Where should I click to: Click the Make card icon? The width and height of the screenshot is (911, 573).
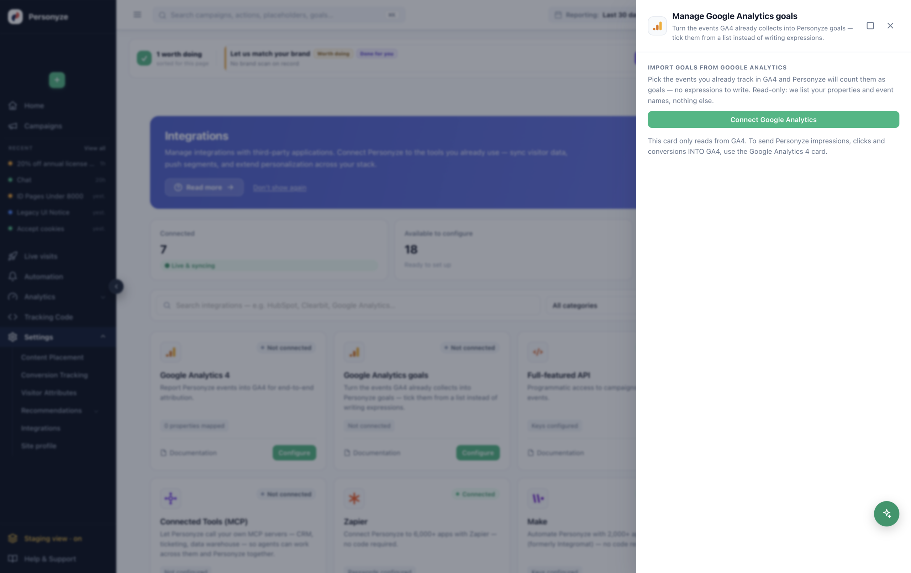[x=538, y=499]
